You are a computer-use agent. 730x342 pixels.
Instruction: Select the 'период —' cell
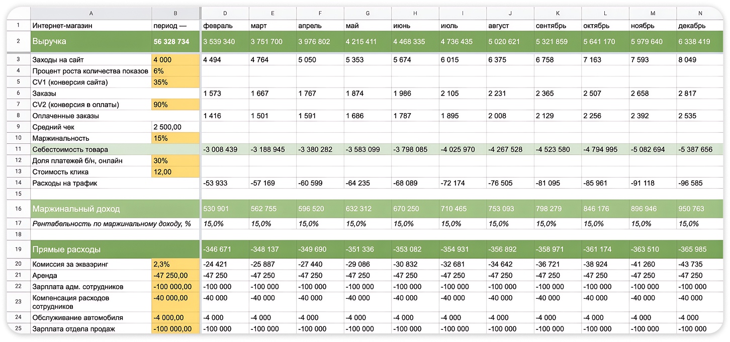coord(175,26)
